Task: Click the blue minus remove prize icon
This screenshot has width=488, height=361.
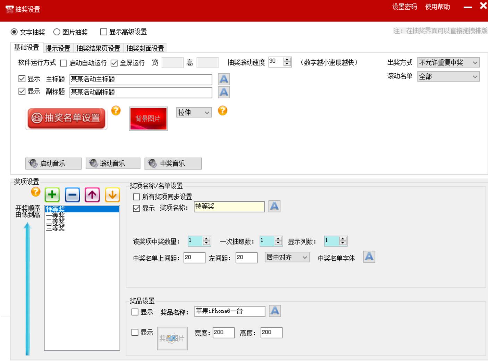Action: (72, 195)
